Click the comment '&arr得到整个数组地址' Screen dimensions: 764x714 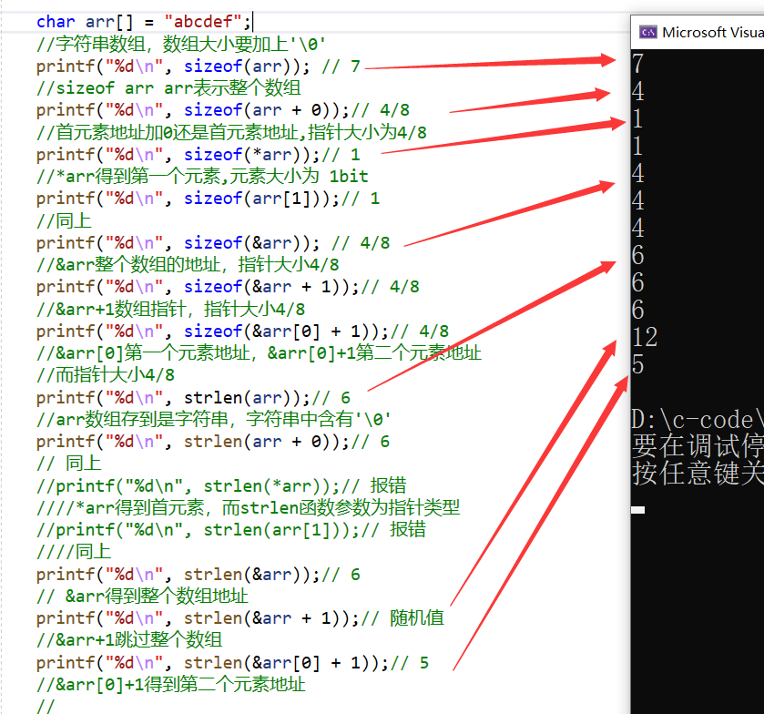pyautogui.click(x=142, y=596)
